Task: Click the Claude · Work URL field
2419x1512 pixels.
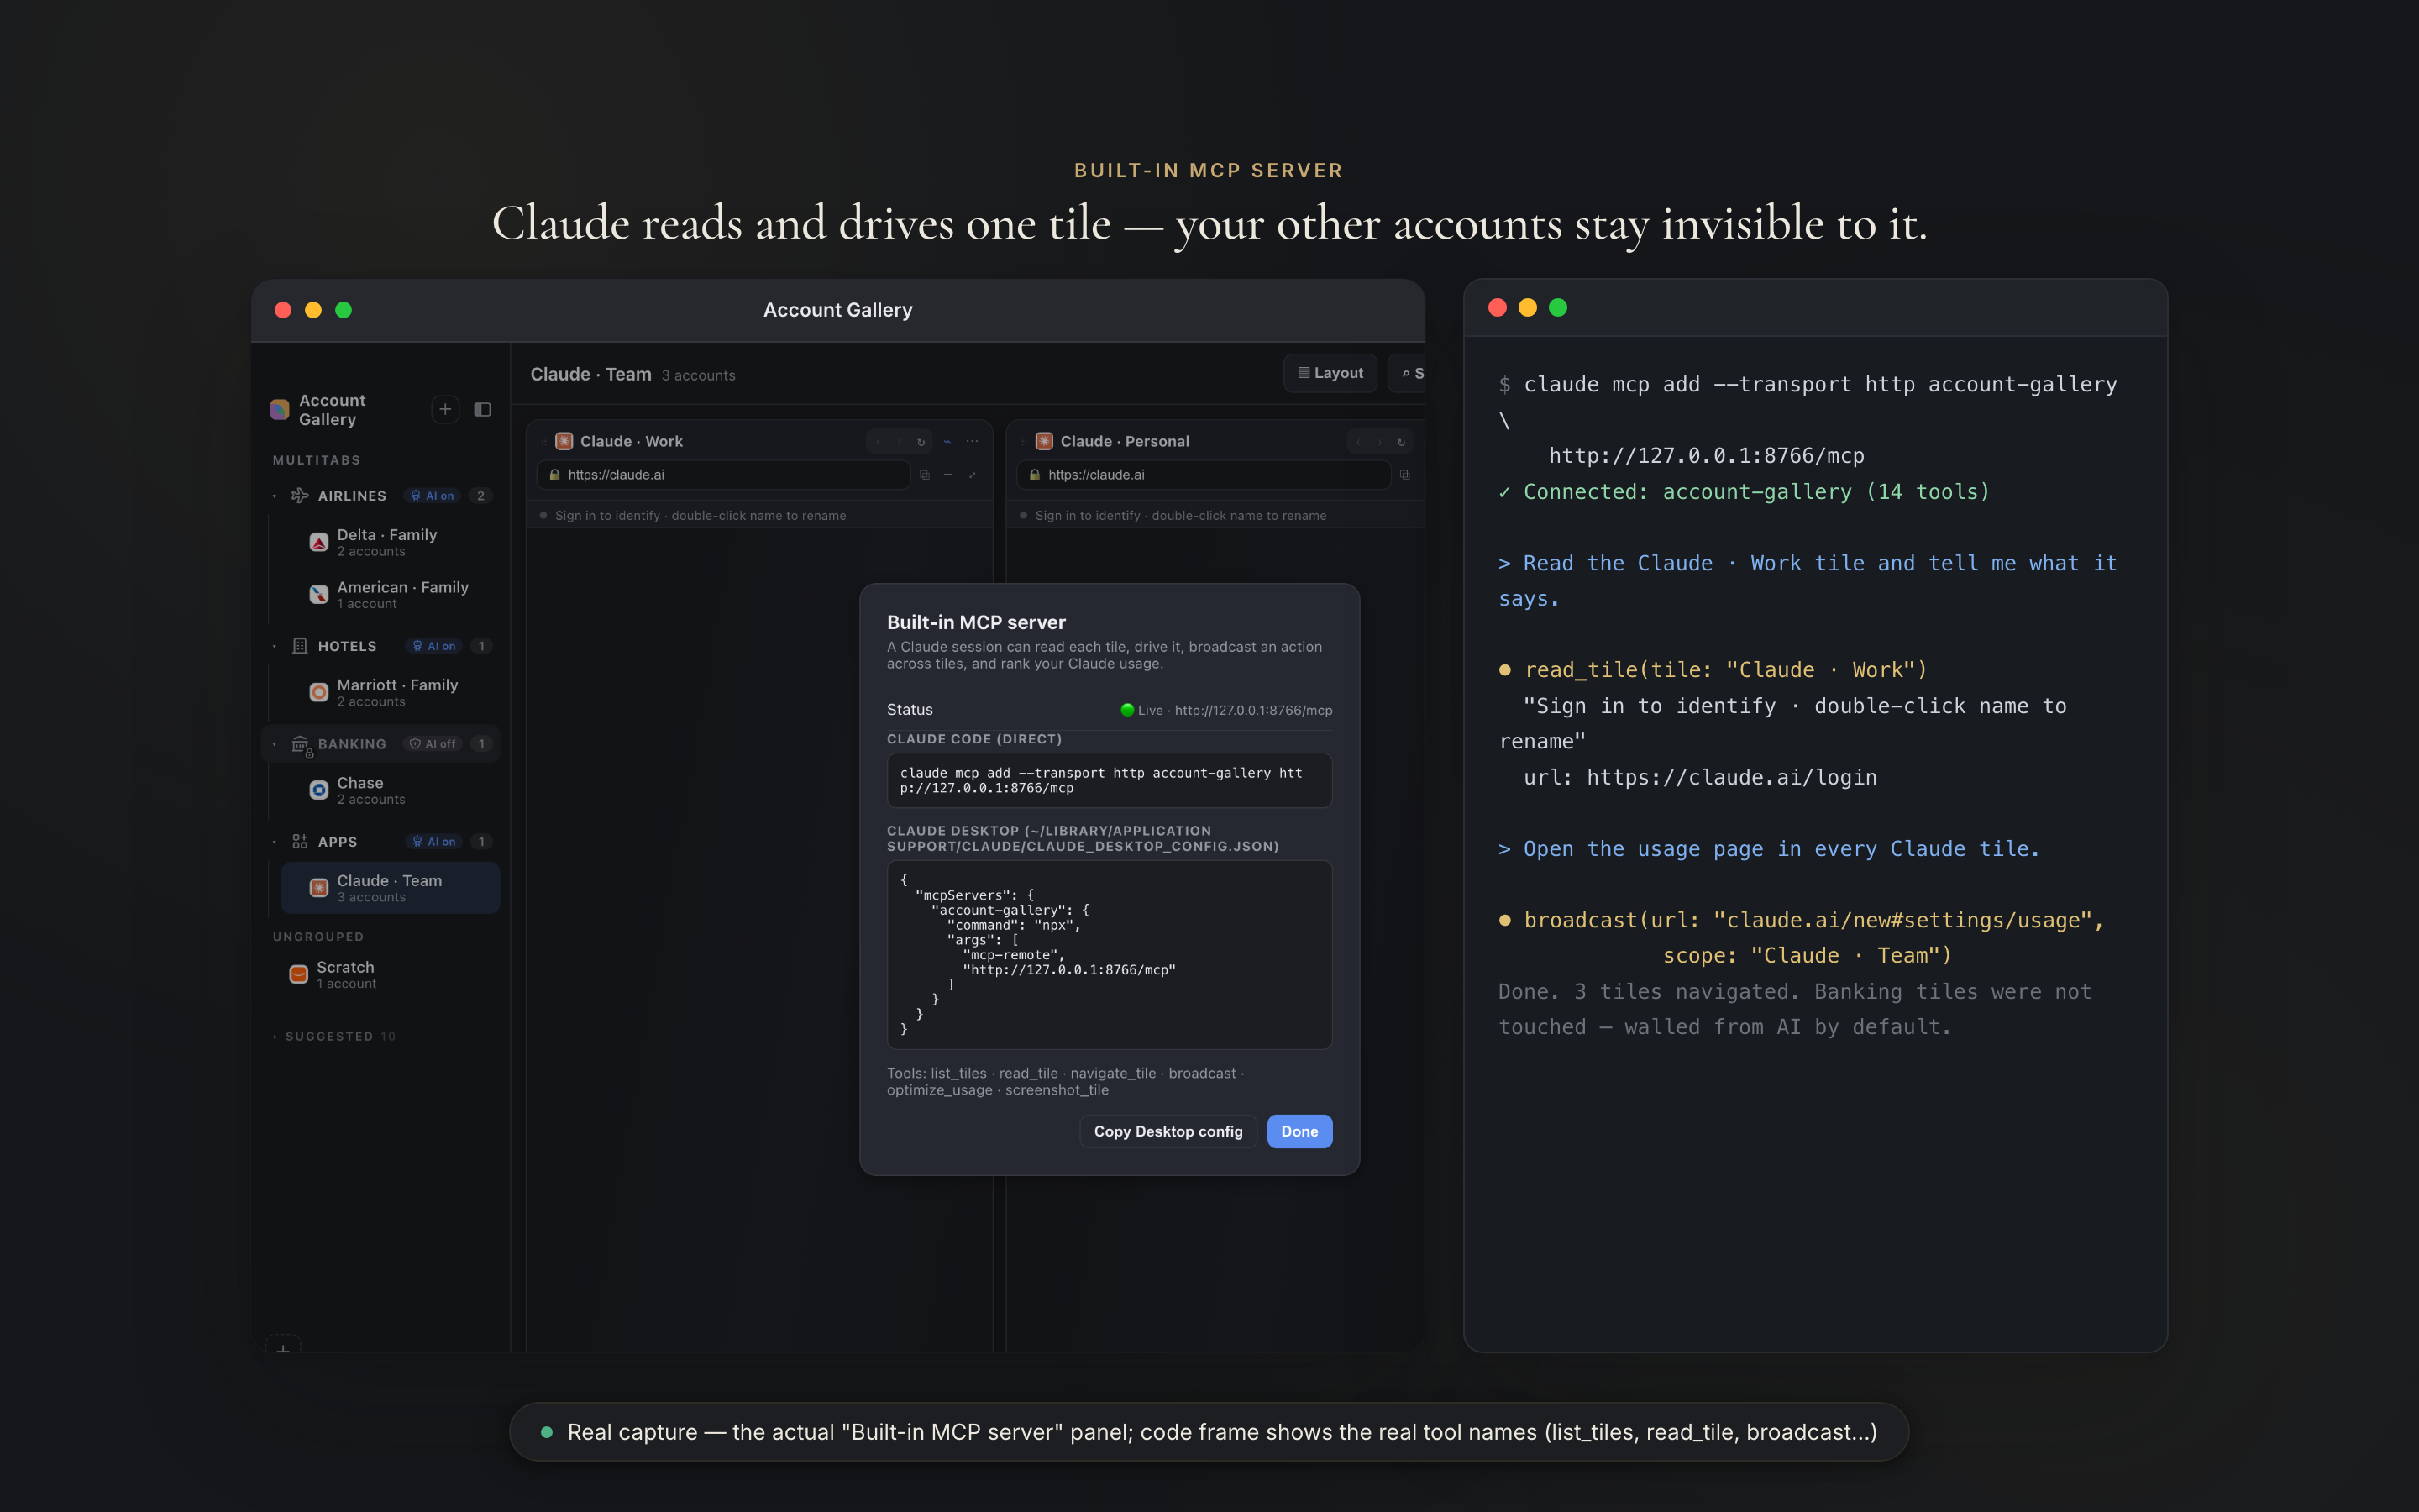Action: 724,474
